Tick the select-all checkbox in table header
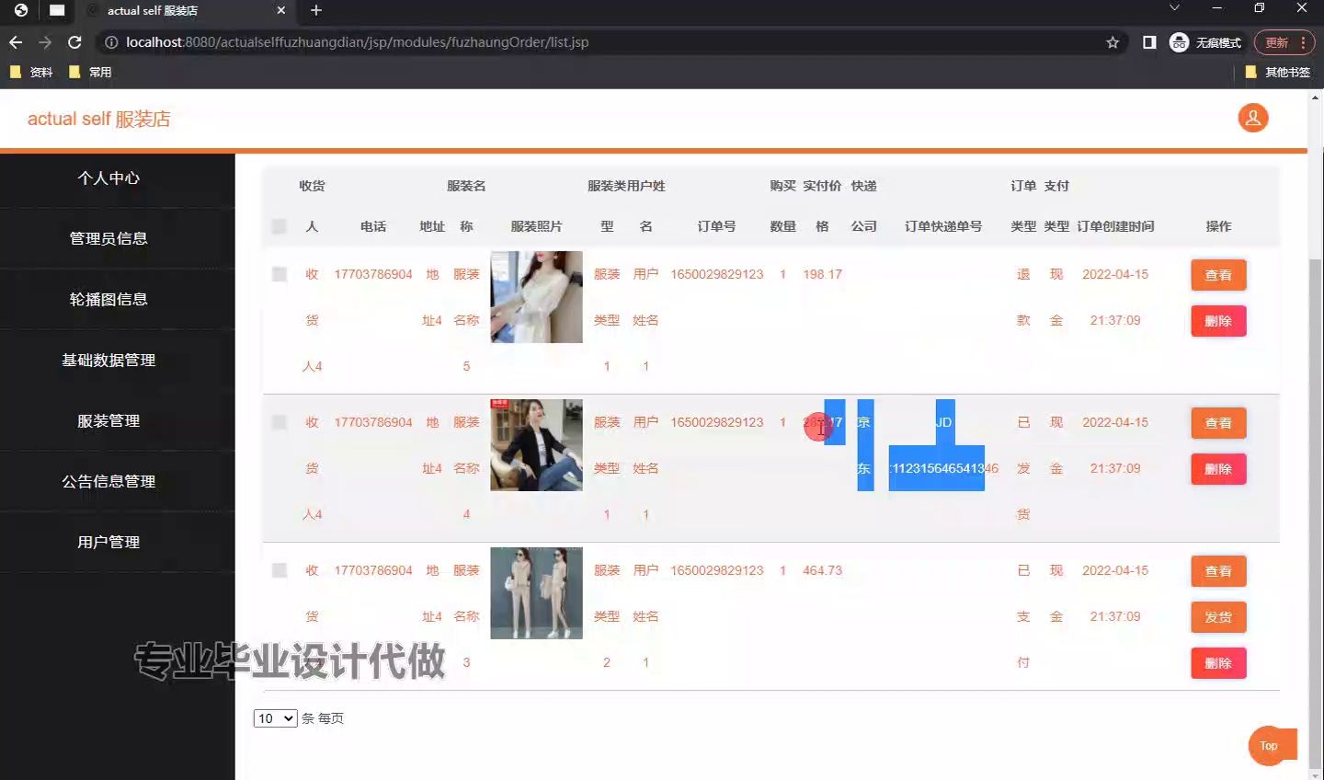This screenshot has height=780, width=1324. [280, 226]
